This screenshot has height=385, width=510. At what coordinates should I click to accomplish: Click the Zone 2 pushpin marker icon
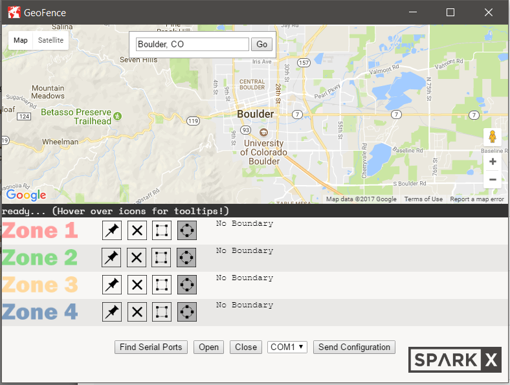click(x=111, y=258)
